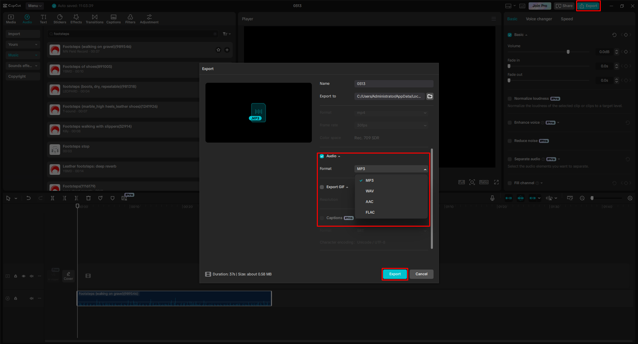This screenshot has height=344, width=638.
Task: Select the Split clip icon
Action: click(52, 198)
